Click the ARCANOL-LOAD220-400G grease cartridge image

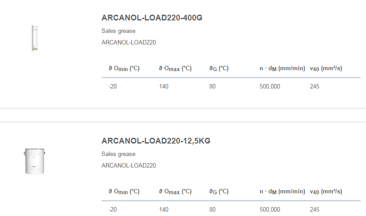[33, 38]
